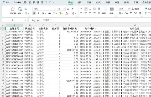
Task: Click the 合并 merge cells button
Action: 112,11
